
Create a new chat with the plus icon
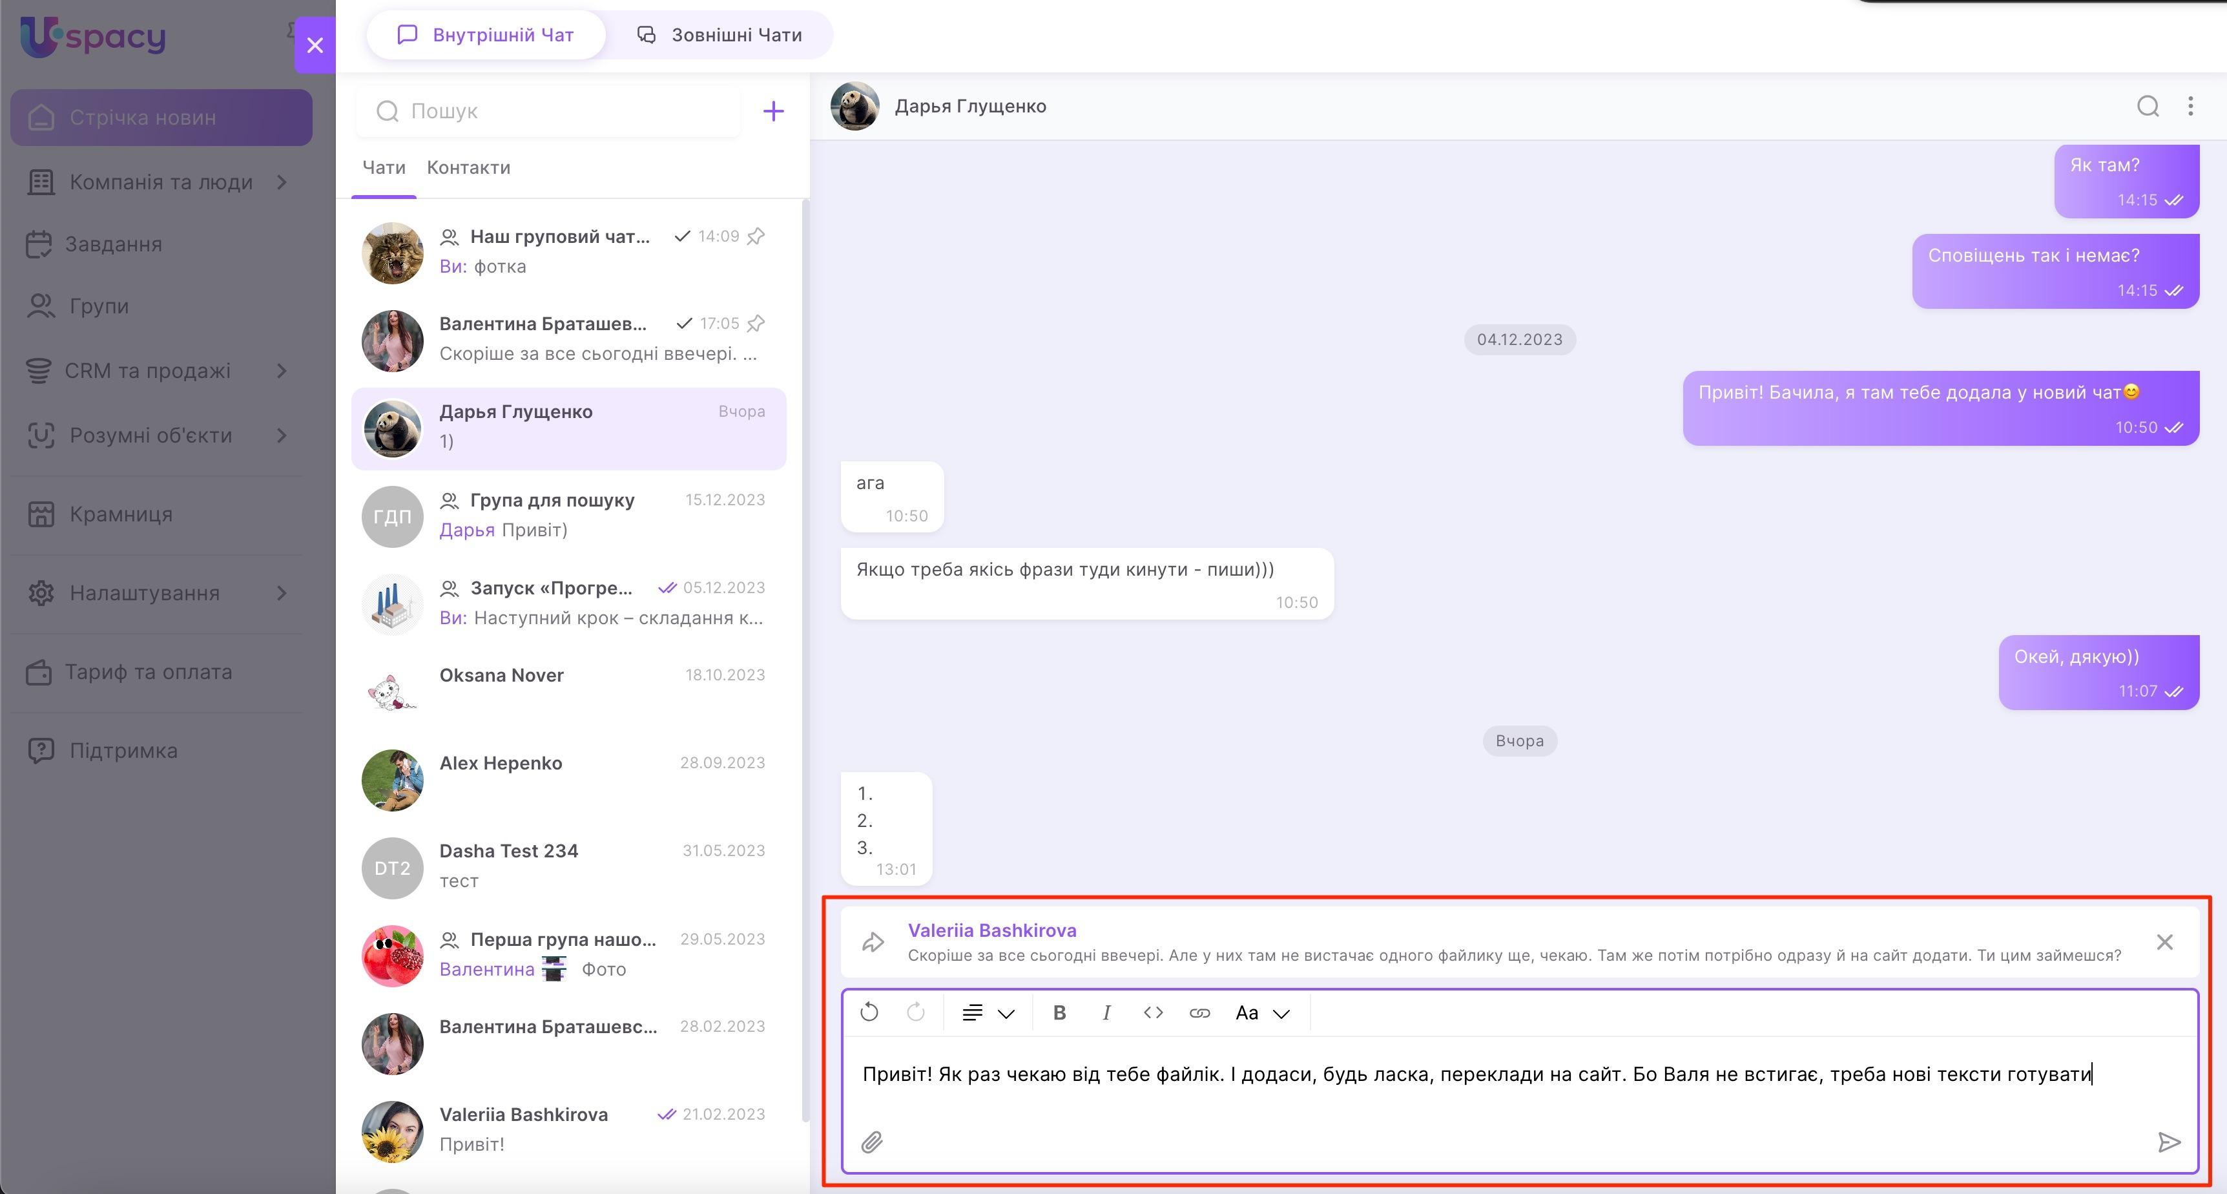773,110
